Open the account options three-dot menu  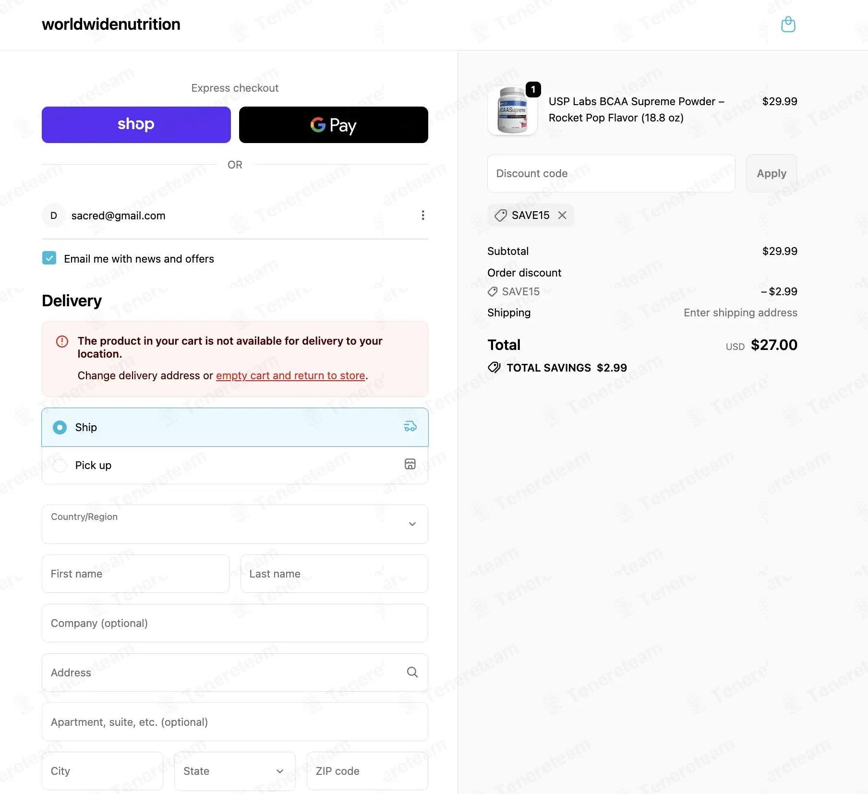[x=422, y=216]
